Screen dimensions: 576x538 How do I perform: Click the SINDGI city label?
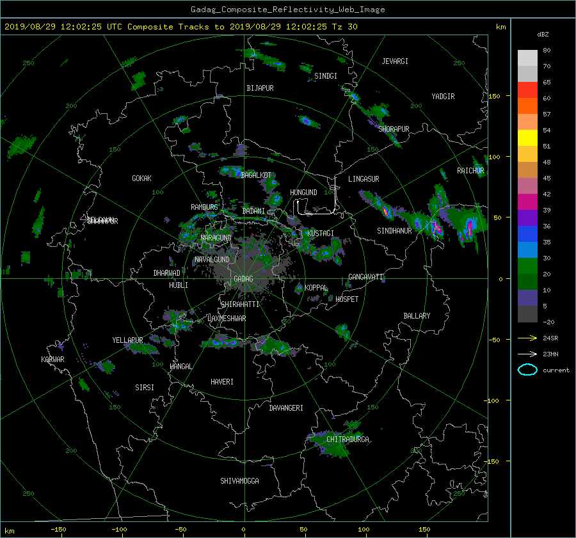click(x=326, y=76)
